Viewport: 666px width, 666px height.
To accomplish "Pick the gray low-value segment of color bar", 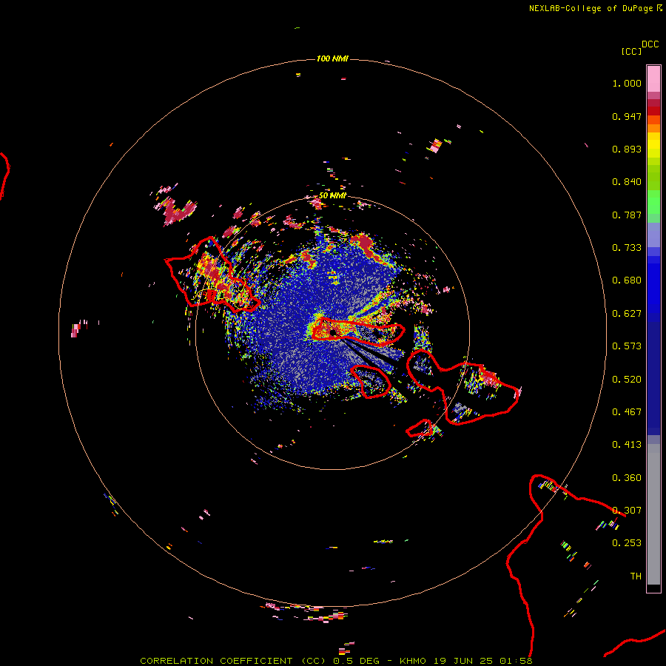I will click(x=653, y=514).
